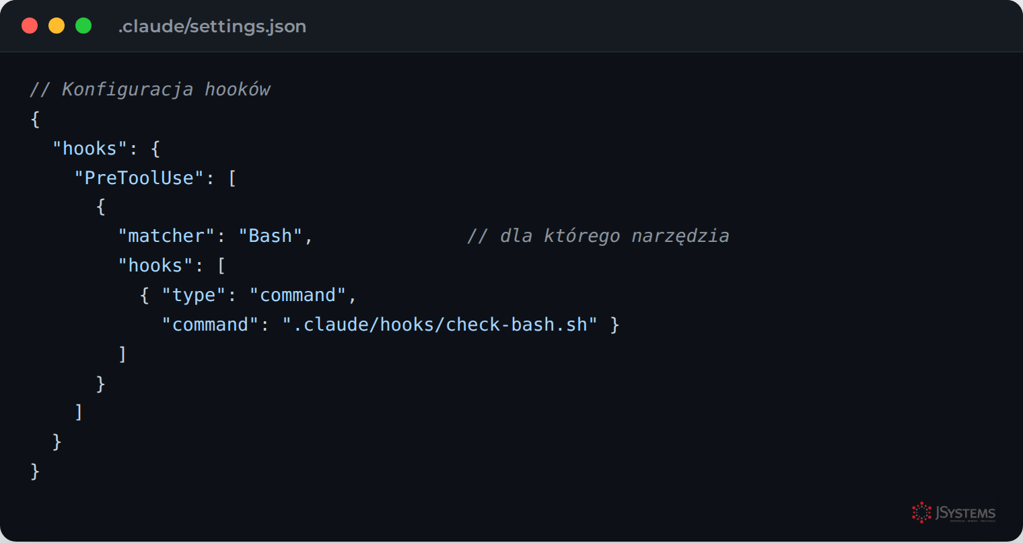Click the red close window button
Image resolution: width=1023 pixels, height=543 pixels.
30,26
